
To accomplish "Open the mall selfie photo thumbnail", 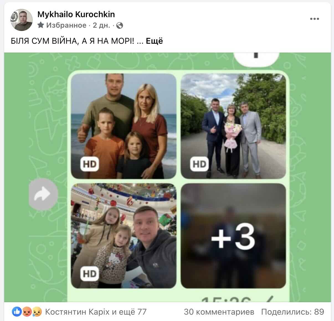I will 124,236.
